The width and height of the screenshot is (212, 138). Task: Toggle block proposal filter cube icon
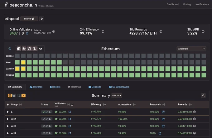point(19,49)
